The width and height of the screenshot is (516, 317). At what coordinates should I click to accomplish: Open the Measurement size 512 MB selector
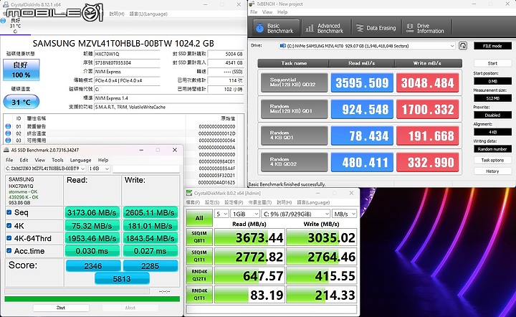tap(492, 98)
